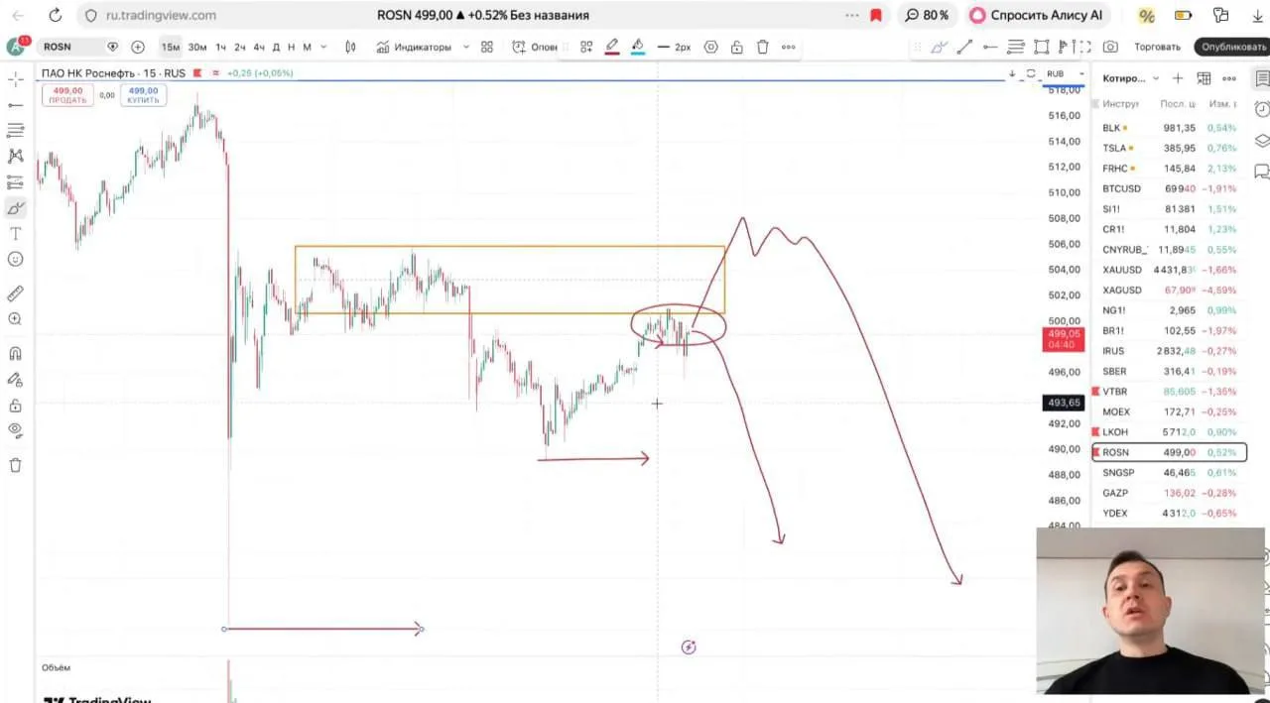Toggle hide all drawings eye icon
The image size is (1270, 703).
[x=15, y=430]
